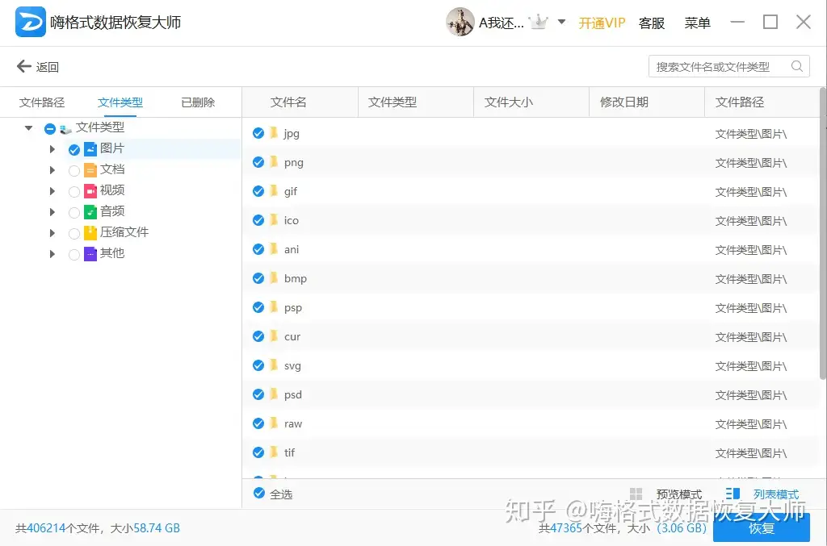Click the drive icon beside 文件类型 root
Viewport: 827px width, 546px height.
click(65, 128)
